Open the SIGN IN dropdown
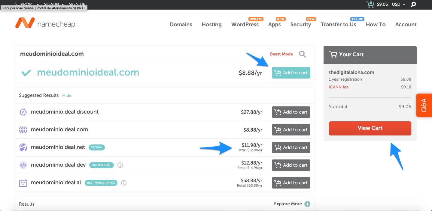Screen dimensions: 432x211 click(54, 4)
